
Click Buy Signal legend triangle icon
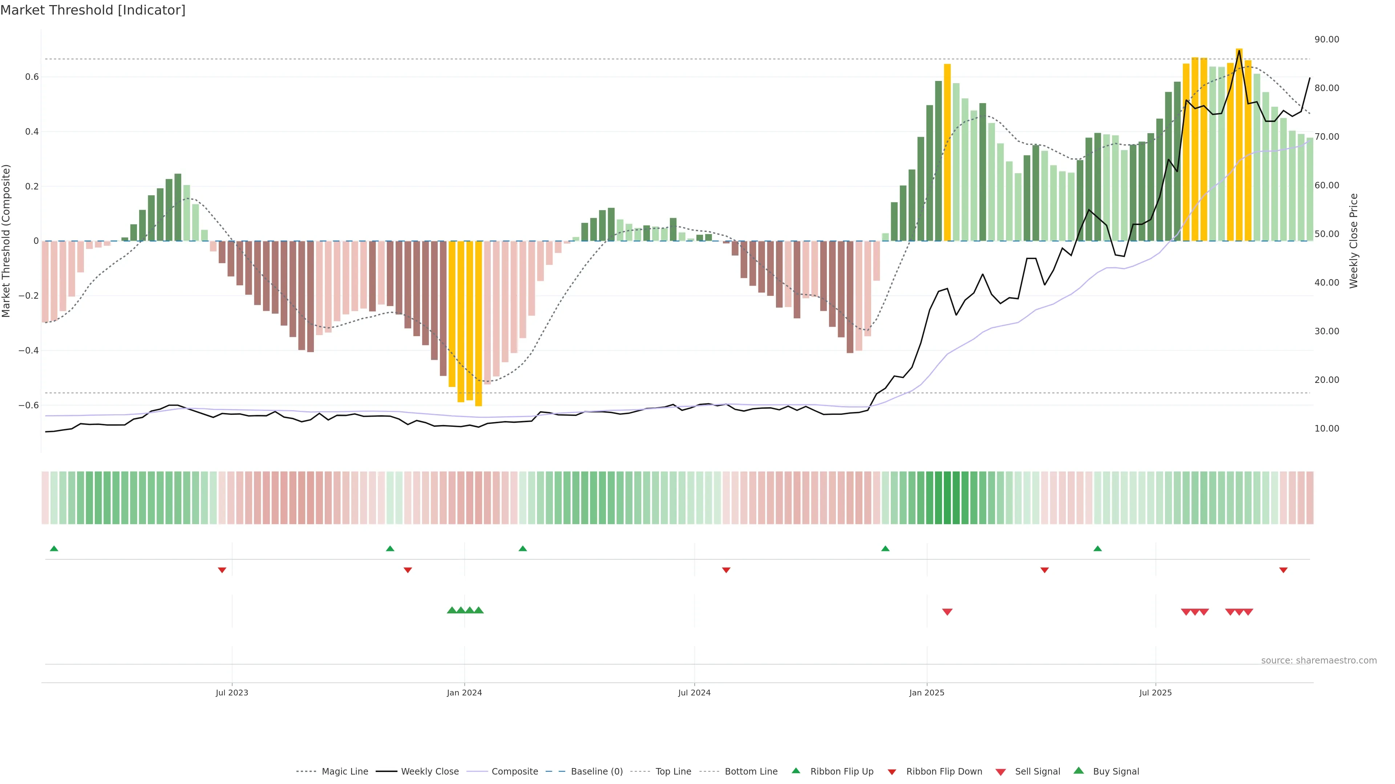pos(1079,771)
